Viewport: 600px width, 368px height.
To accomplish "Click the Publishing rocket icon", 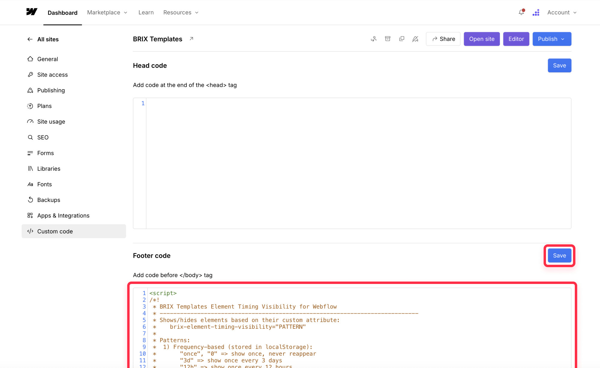I will tap(30, 90).
